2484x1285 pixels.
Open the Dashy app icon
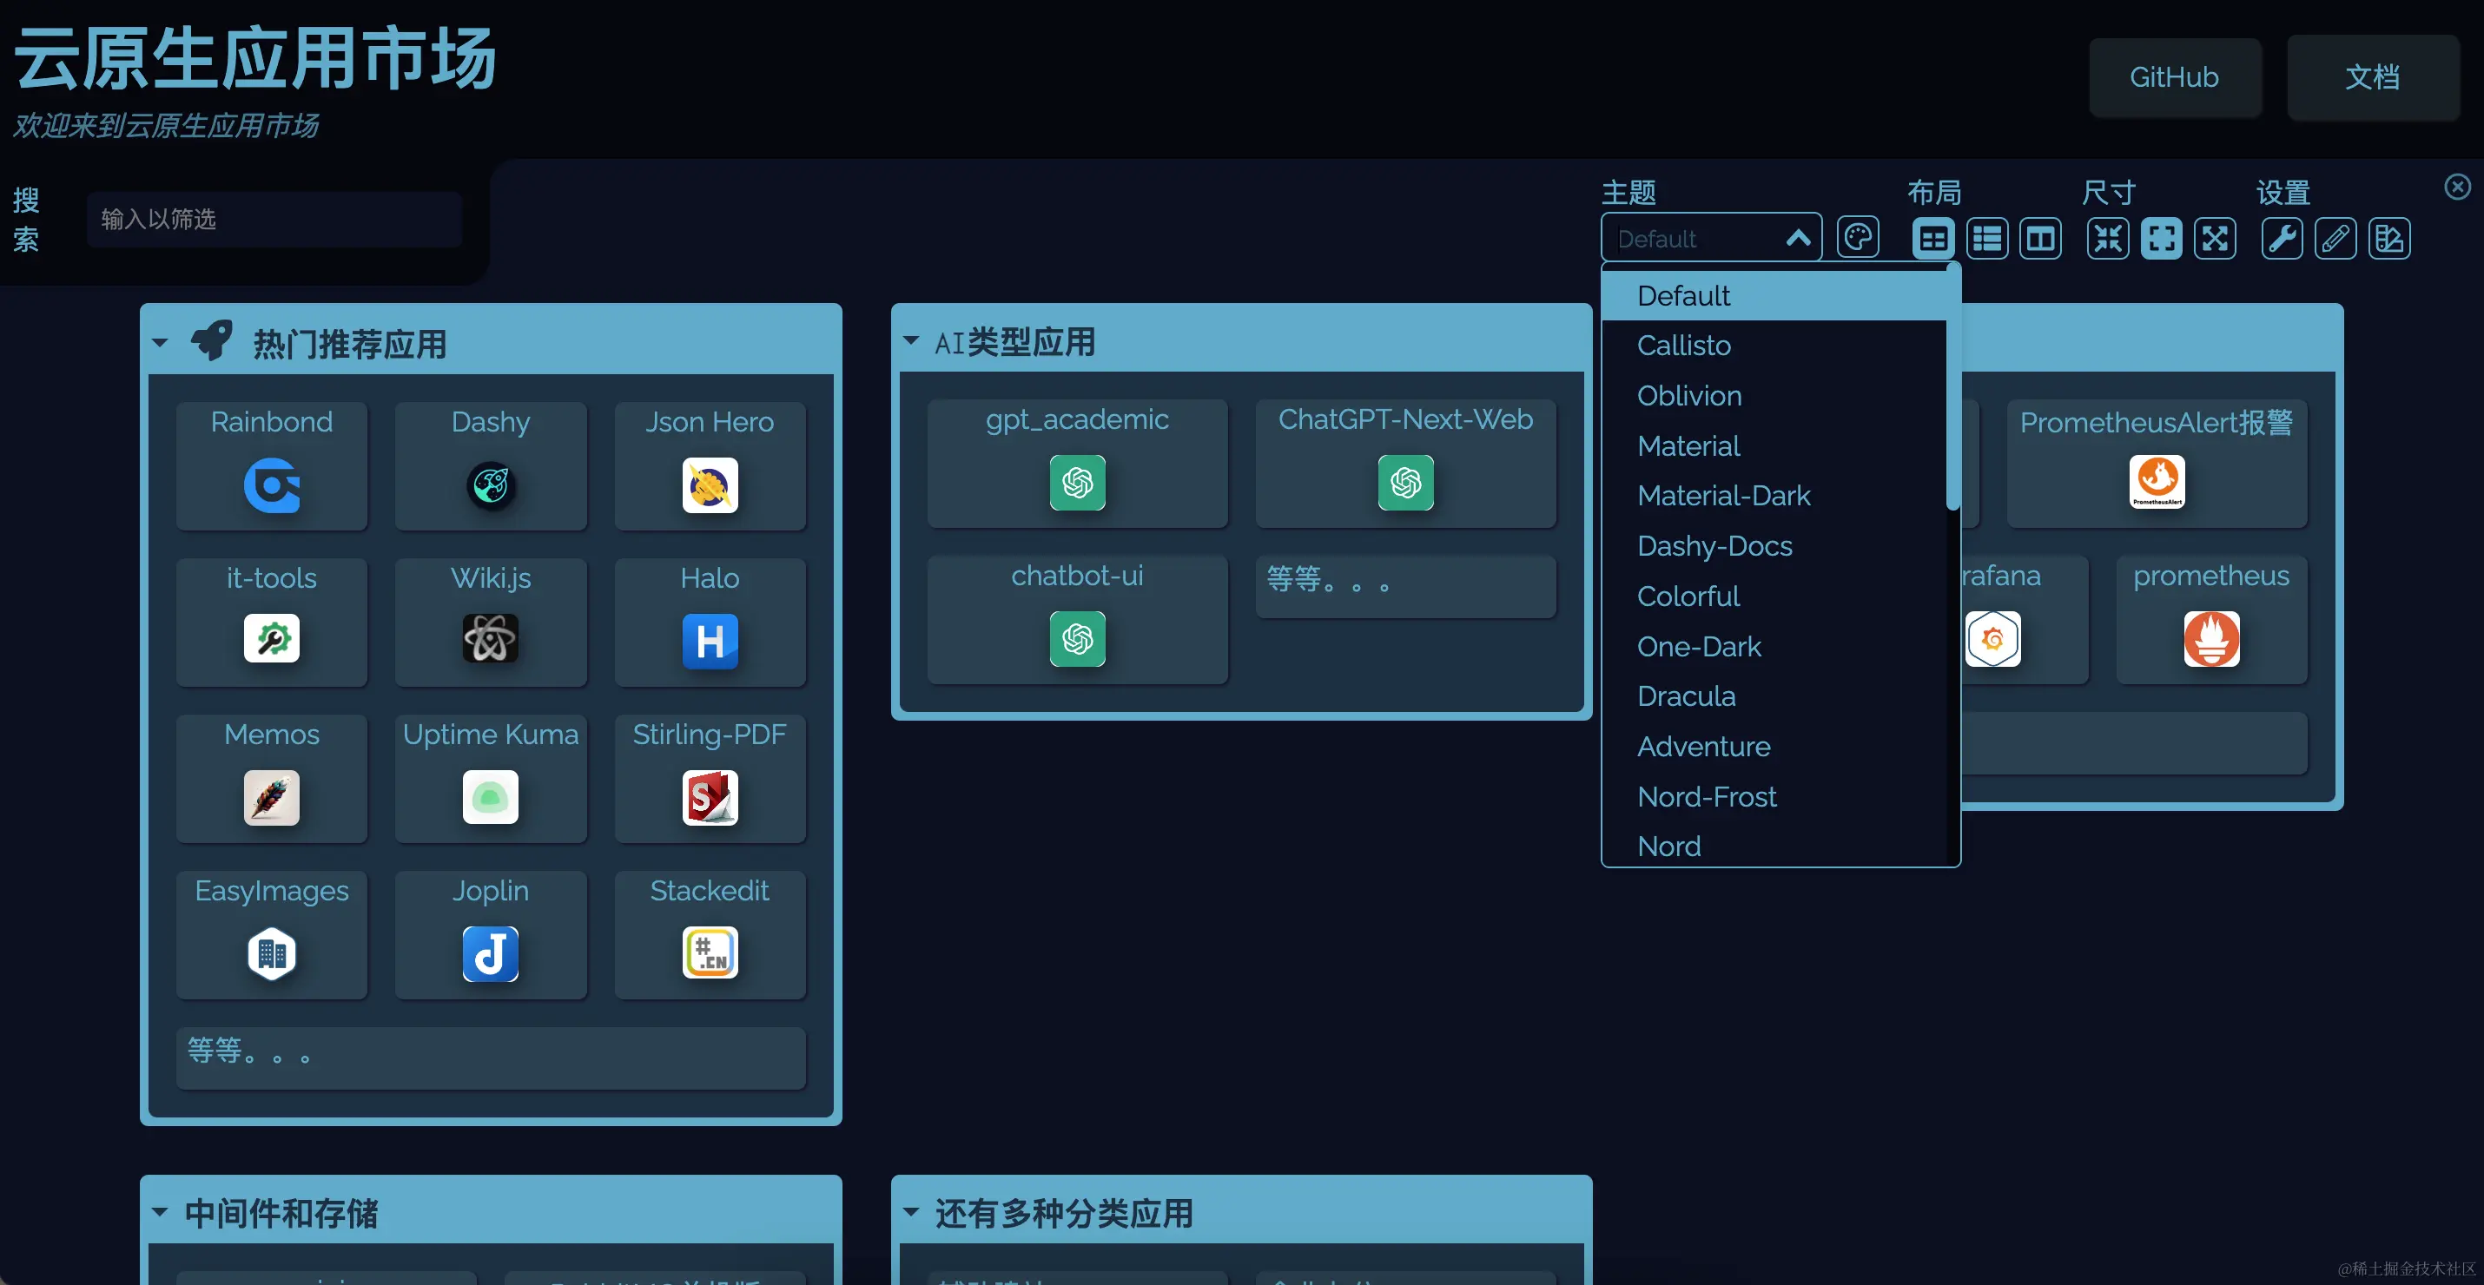[x=491, y=484]
